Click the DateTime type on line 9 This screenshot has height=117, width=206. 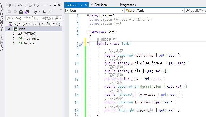tap(125, 55)
